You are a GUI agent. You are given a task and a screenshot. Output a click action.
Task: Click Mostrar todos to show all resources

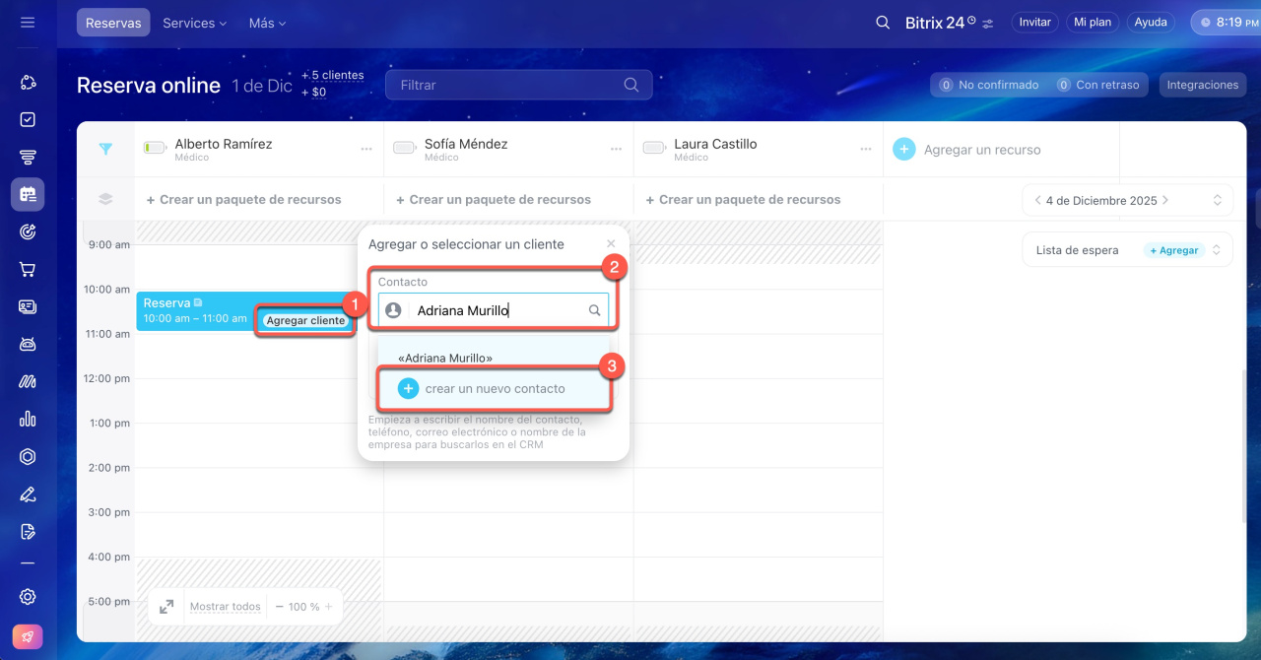(225, 607)
